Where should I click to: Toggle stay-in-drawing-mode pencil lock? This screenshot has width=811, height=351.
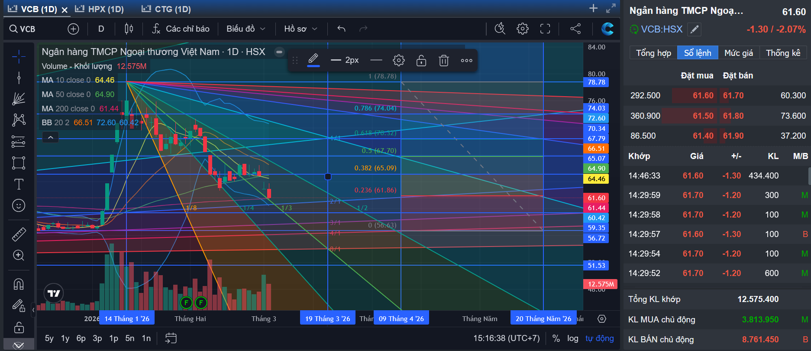tap(19, 306)
